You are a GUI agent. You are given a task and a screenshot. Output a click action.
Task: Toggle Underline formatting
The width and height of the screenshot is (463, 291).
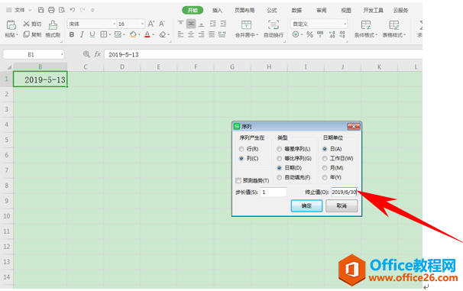[92, 34]
